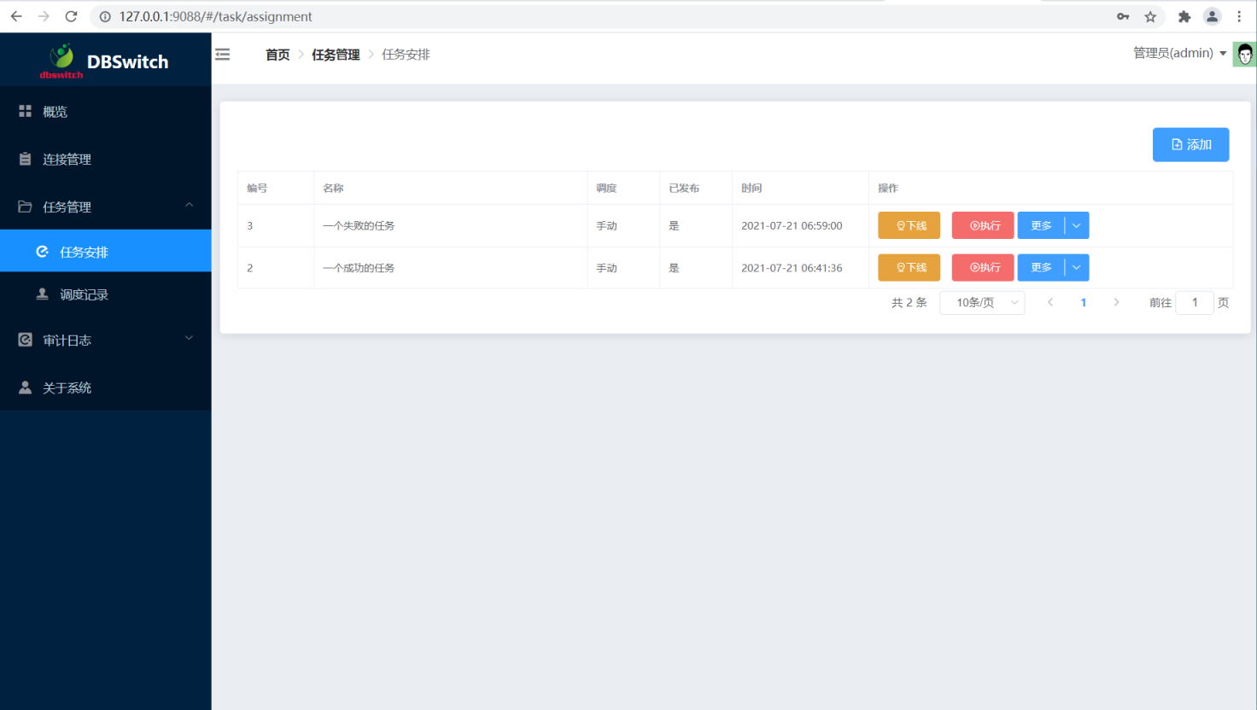Expand 更多 dropdown arrow for task 3

(x=1077, y=225)
